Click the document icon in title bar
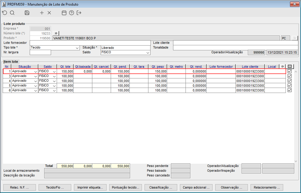The width and height of the screenshot is (301, 193). click(x=4, y=4)
